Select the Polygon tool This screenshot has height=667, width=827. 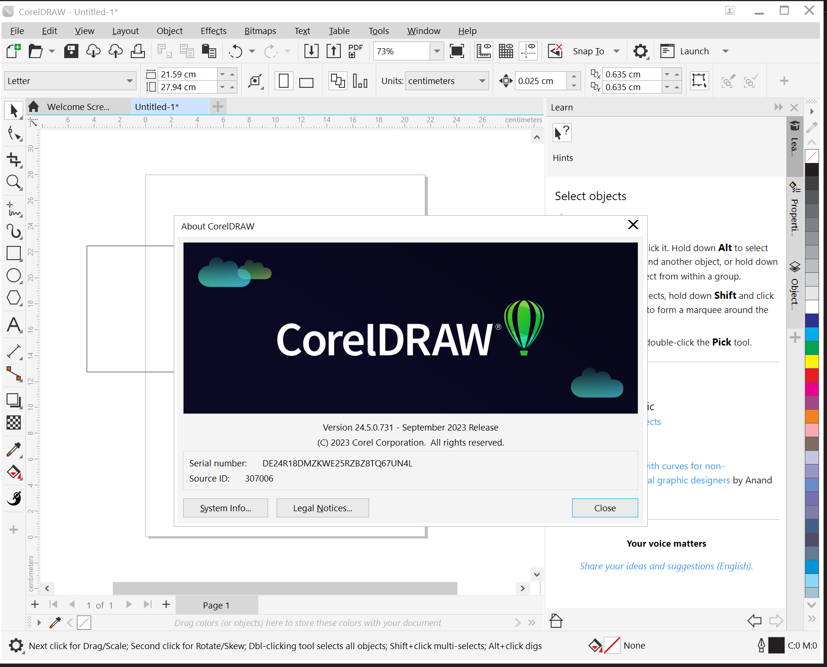click(14, 298)
